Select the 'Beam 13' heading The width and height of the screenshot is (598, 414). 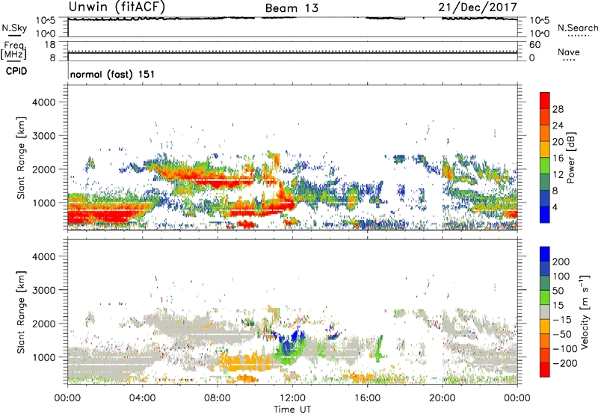point(292,8)
